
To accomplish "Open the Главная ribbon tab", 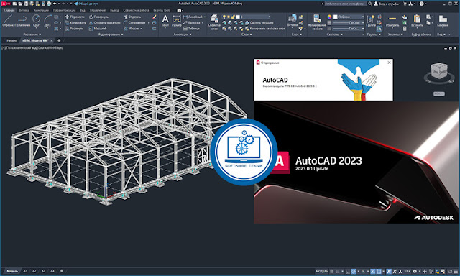I will click(9, 10).
